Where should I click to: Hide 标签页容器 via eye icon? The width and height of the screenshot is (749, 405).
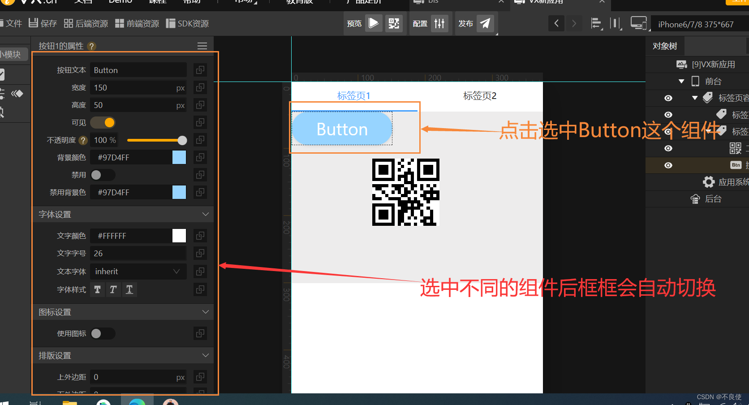pyautogui.click(x=668, y=98)
